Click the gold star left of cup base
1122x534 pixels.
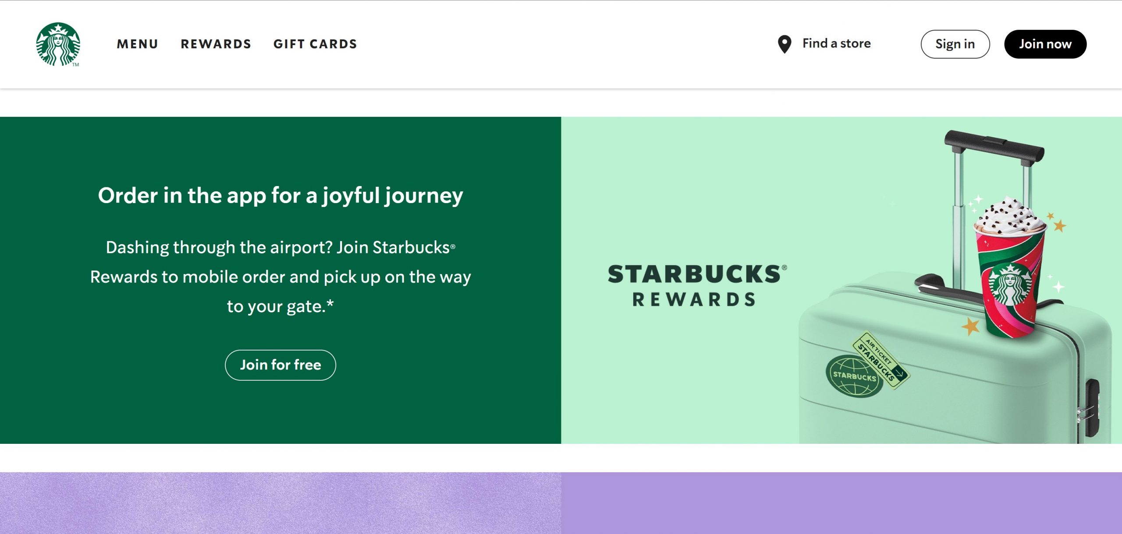970,326
